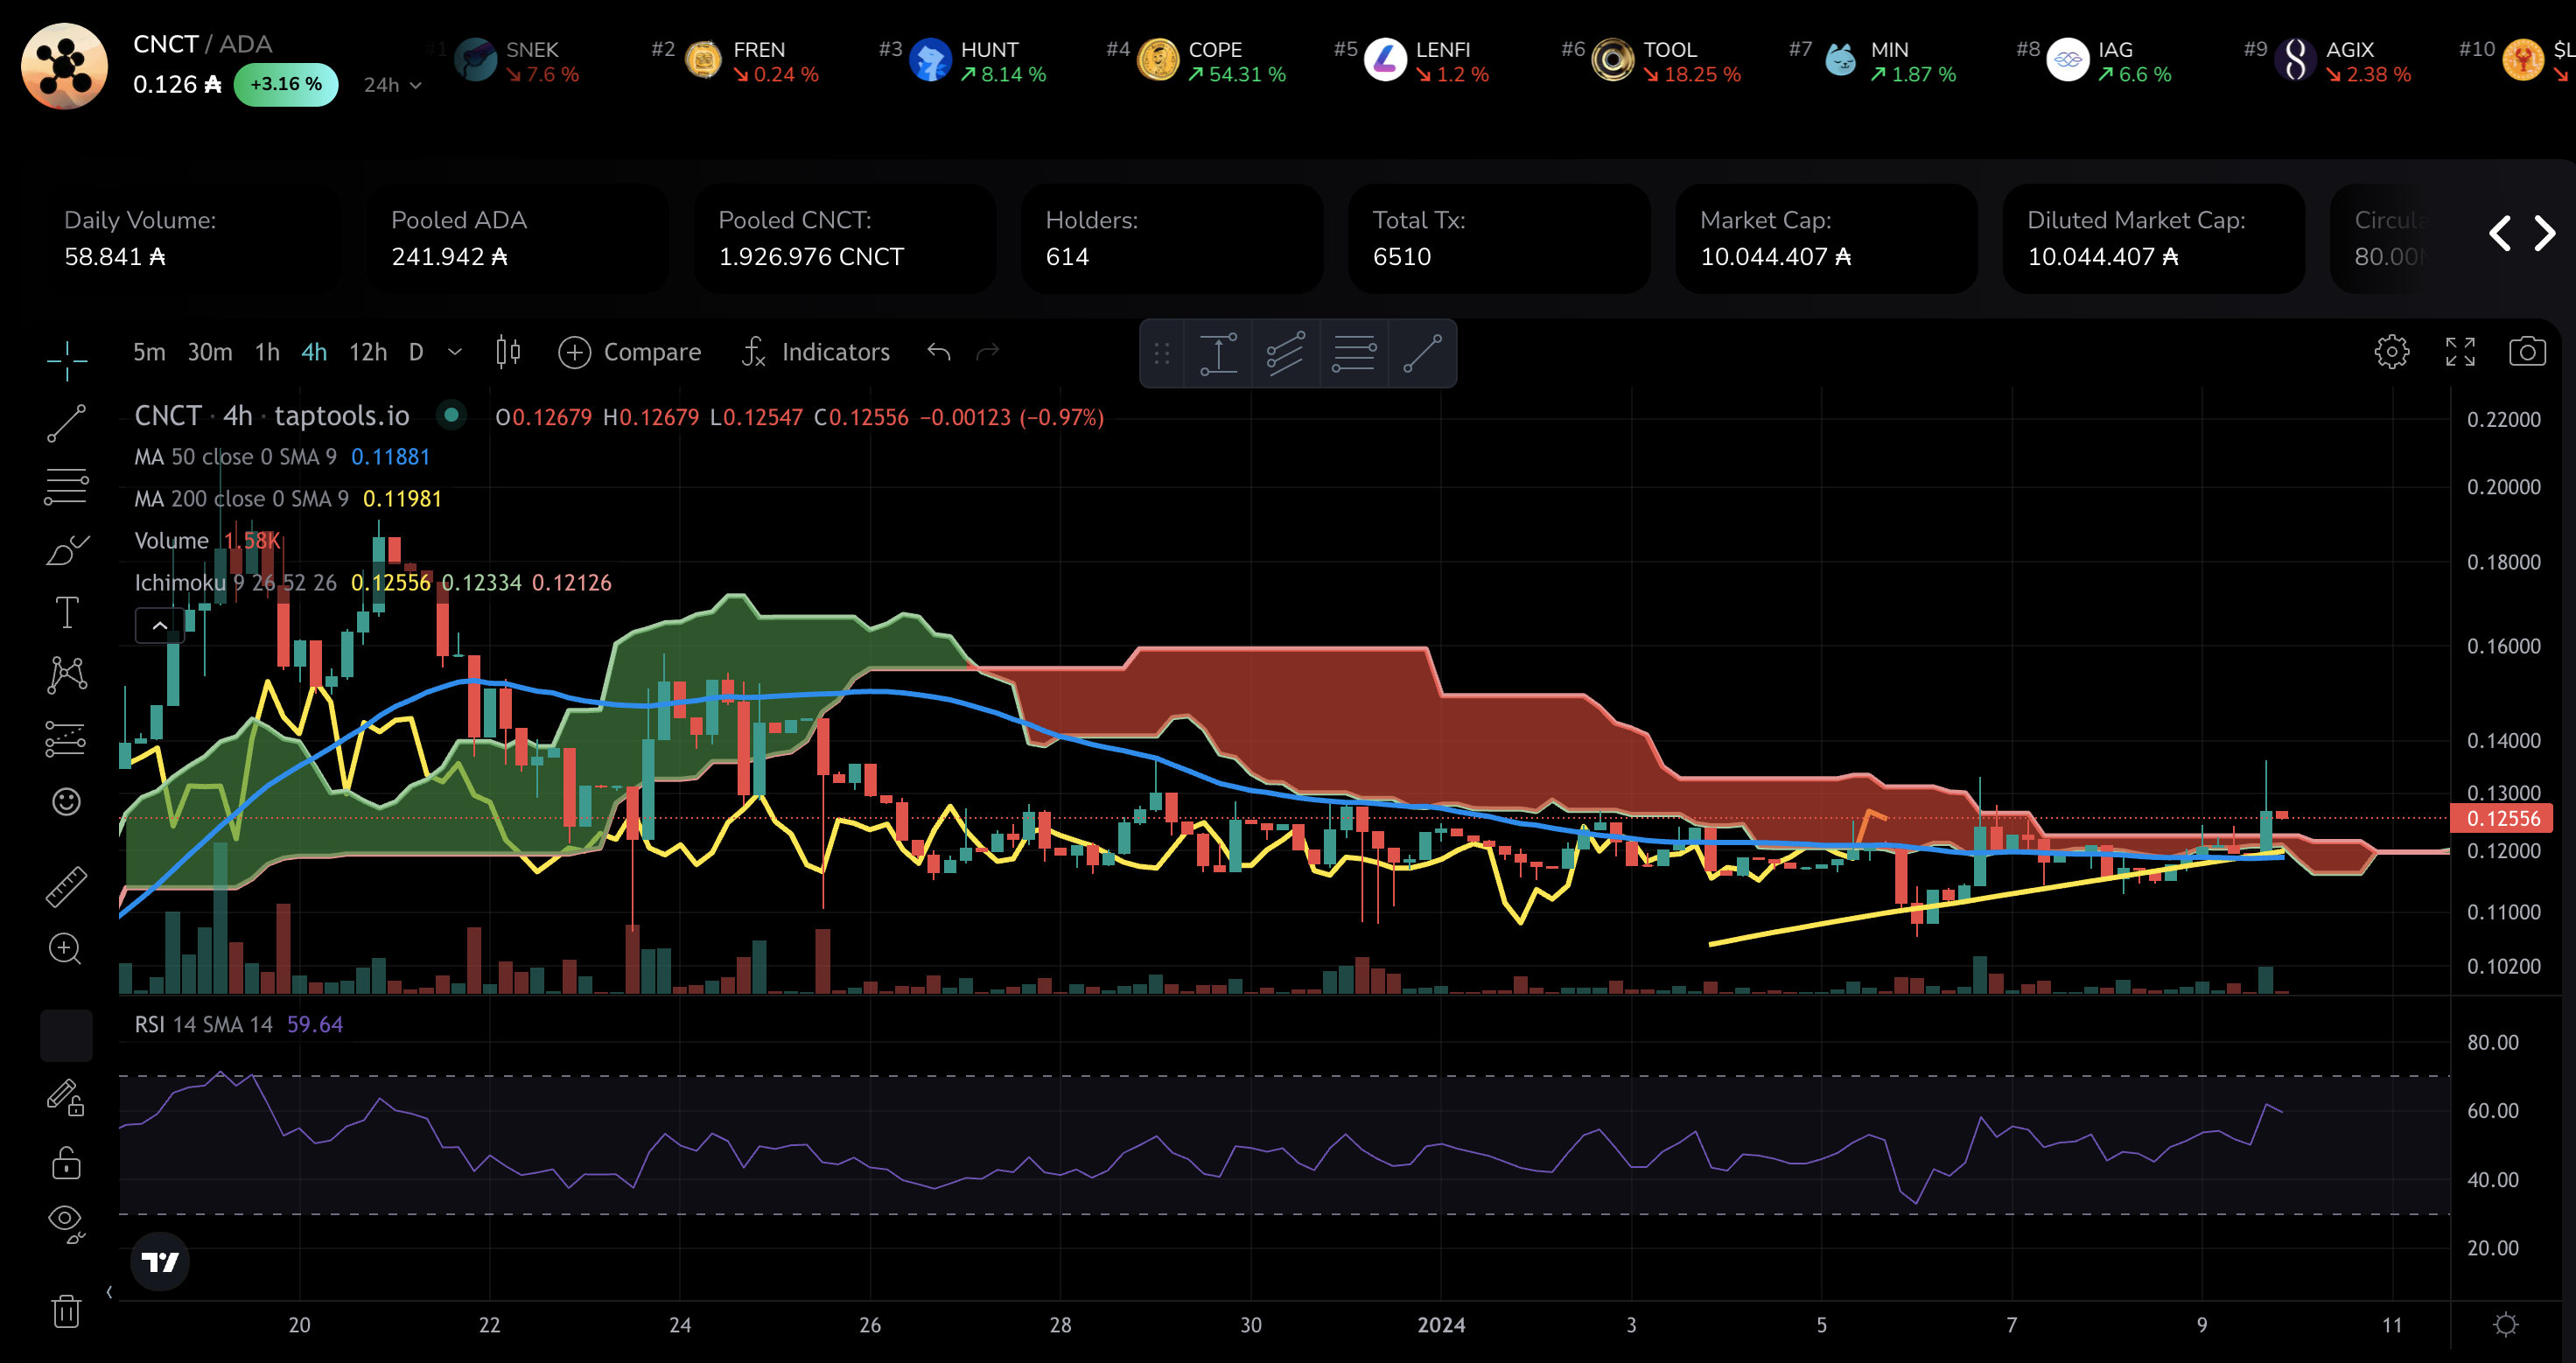Image resolution: width=2576 pixels, height=1363 pixels.
Task: Redo the chart action
Action: pos(988,352)
